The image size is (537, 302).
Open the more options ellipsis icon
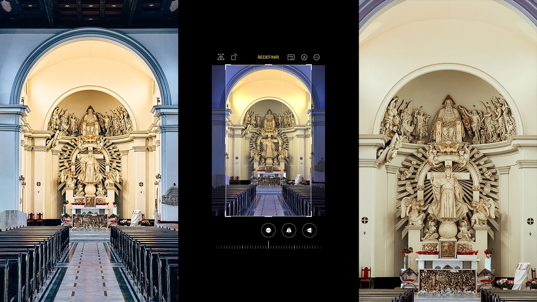[x=316, y=57]
